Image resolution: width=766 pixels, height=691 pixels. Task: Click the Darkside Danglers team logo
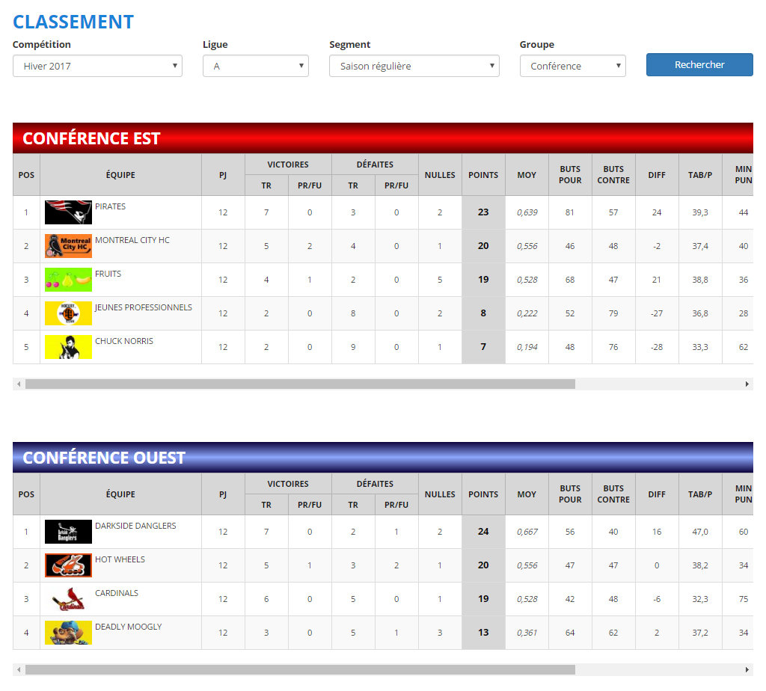pos(68,532)
